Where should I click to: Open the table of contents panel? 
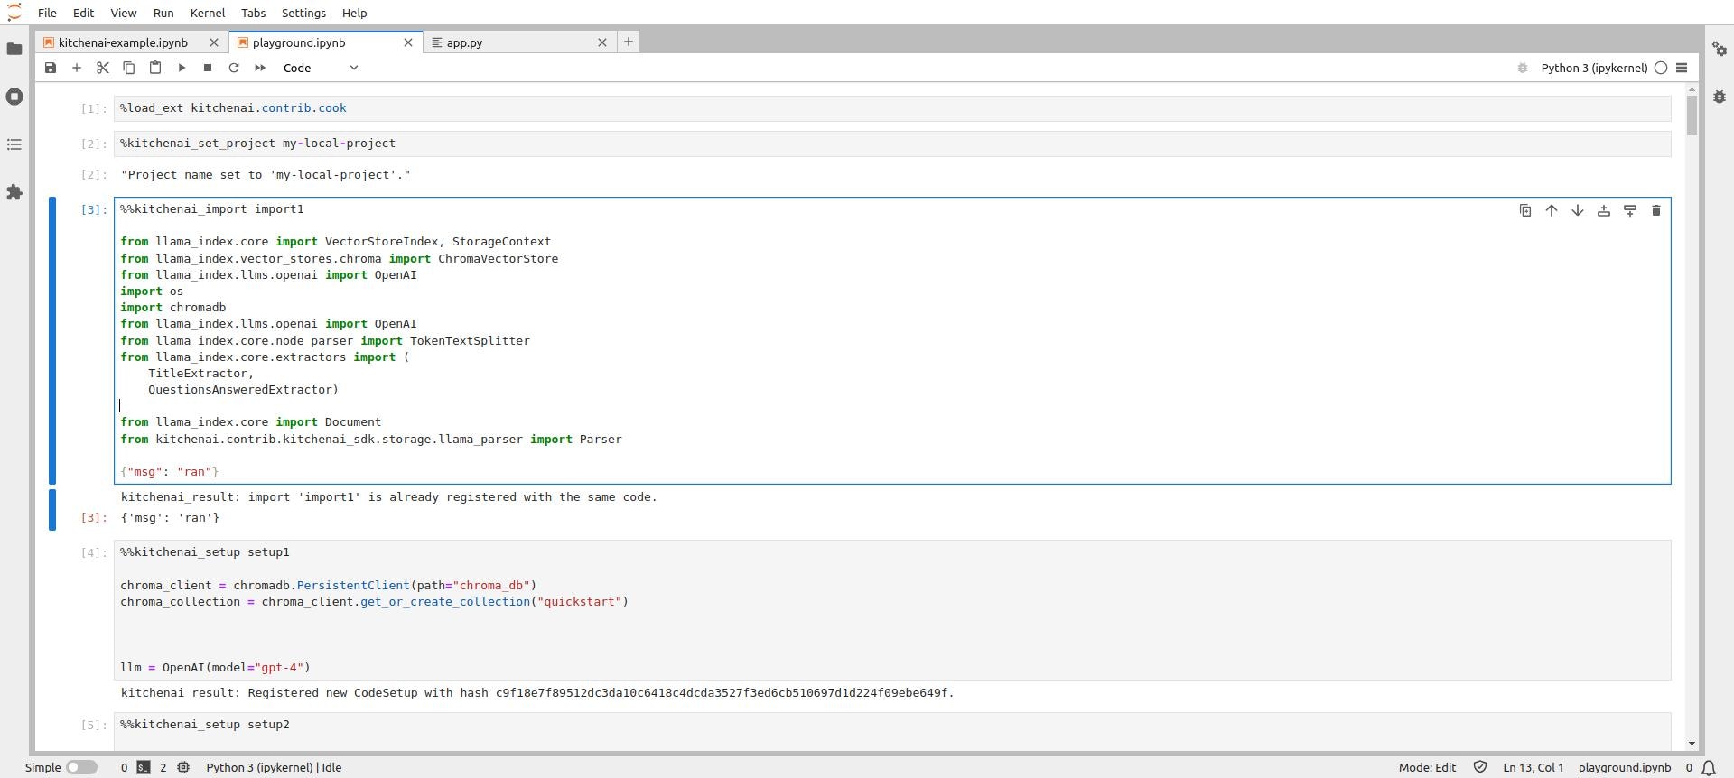pos(14,144)
